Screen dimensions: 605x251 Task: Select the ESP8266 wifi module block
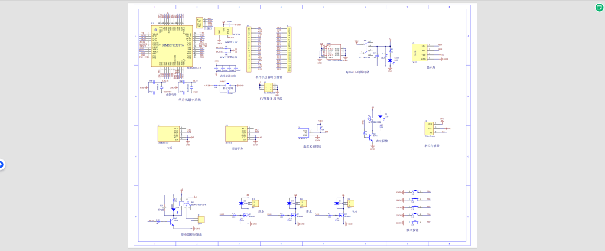[x=168, y=133]
